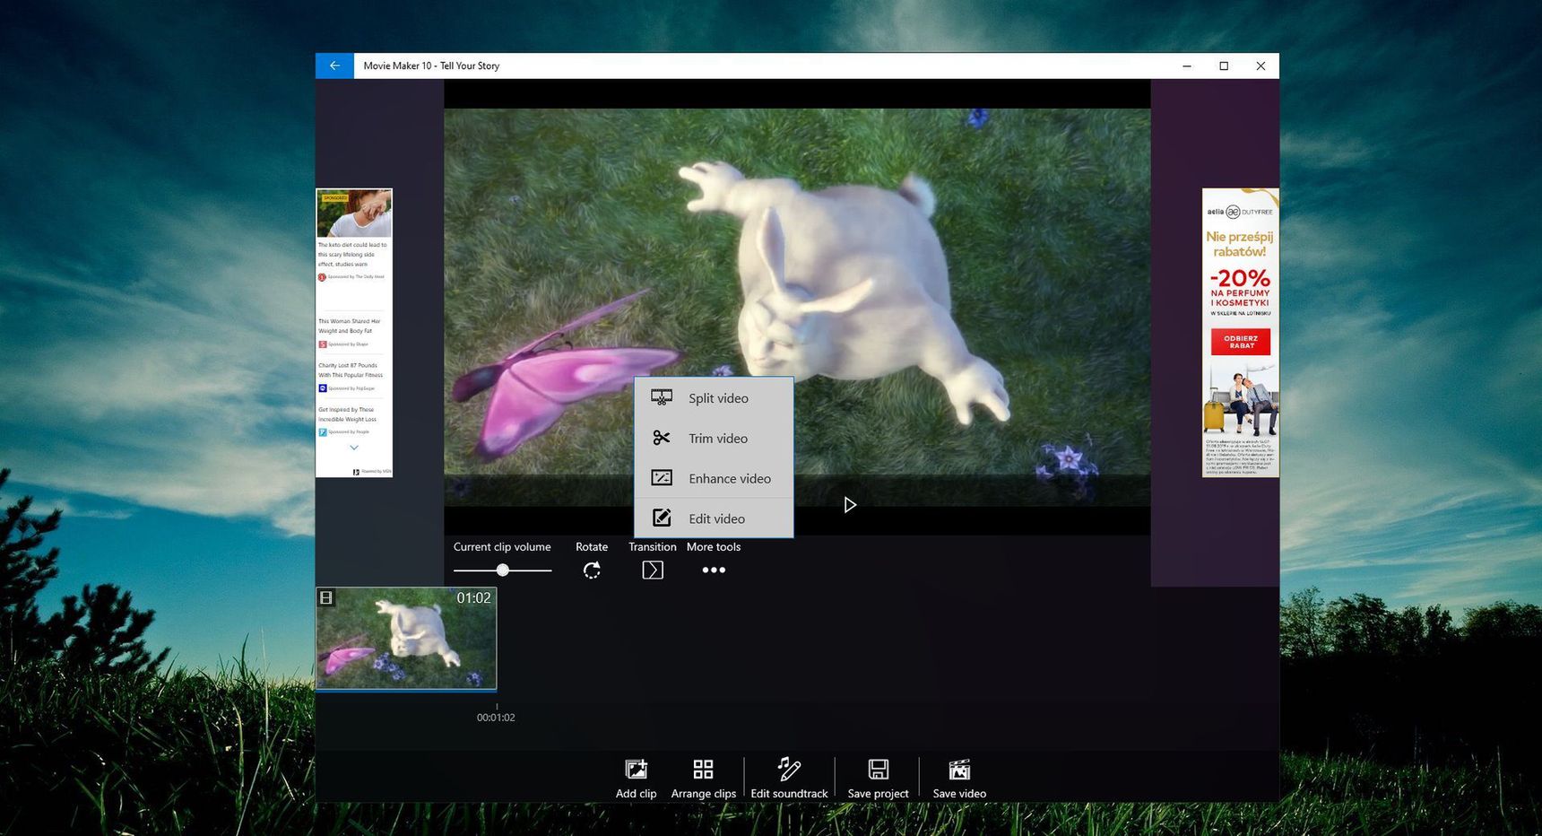Image resolution: width=1542 pixels, height=836 pixels.
Task: Choose Split video from the menu
Action: click(714, 398)
